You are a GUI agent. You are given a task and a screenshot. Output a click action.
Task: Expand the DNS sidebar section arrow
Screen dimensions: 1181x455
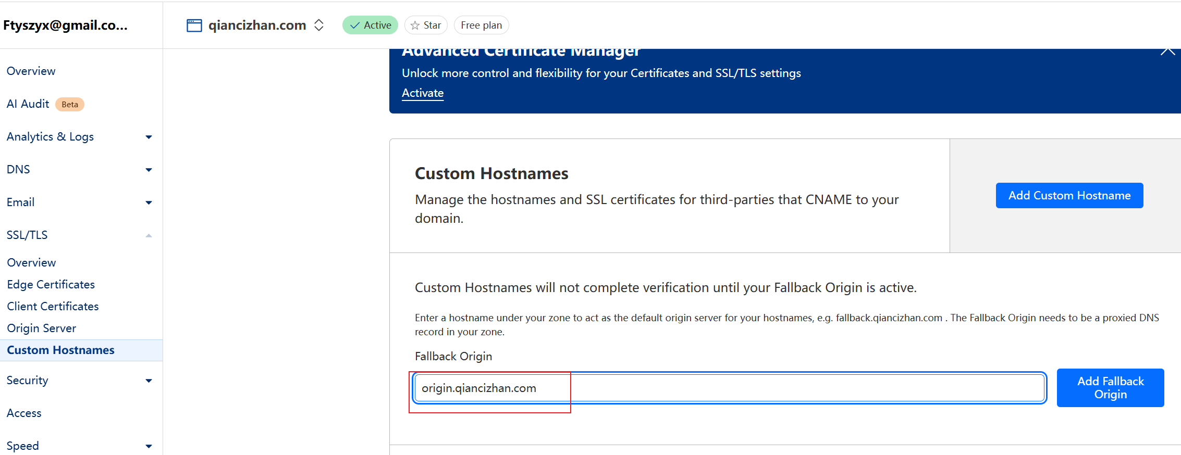click(149, 170)
